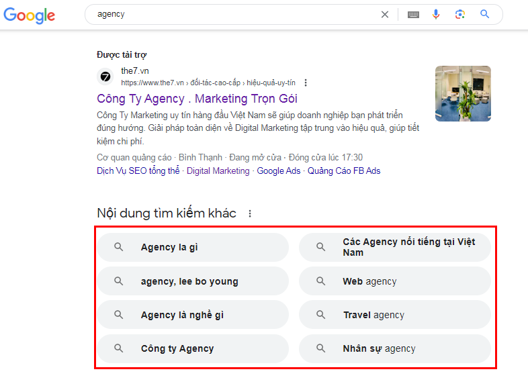Open the three-dot menu next to "Nội dung tìm kiếm khác"
The height and width of the screenshot is (388, 528).
coord(250,213)
